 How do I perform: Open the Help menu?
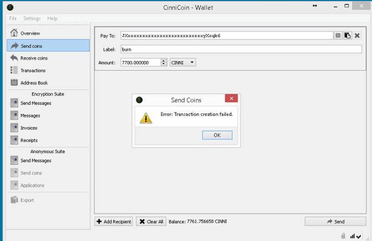52,18
